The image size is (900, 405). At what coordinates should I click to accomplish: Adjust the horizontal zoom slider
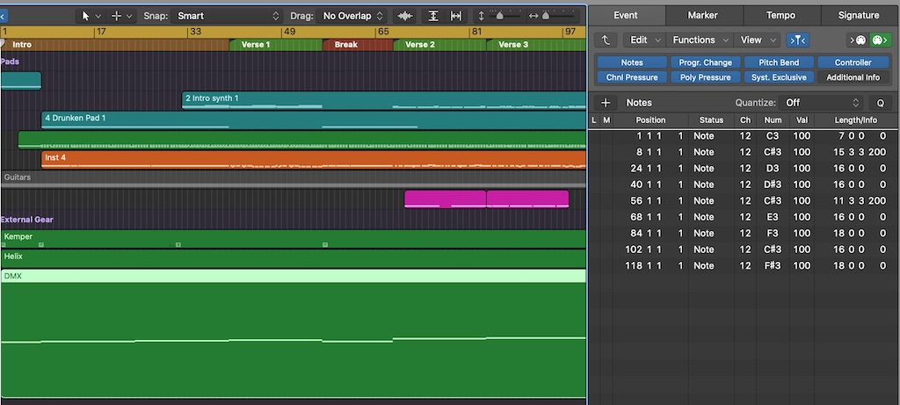tap(546, 16)
